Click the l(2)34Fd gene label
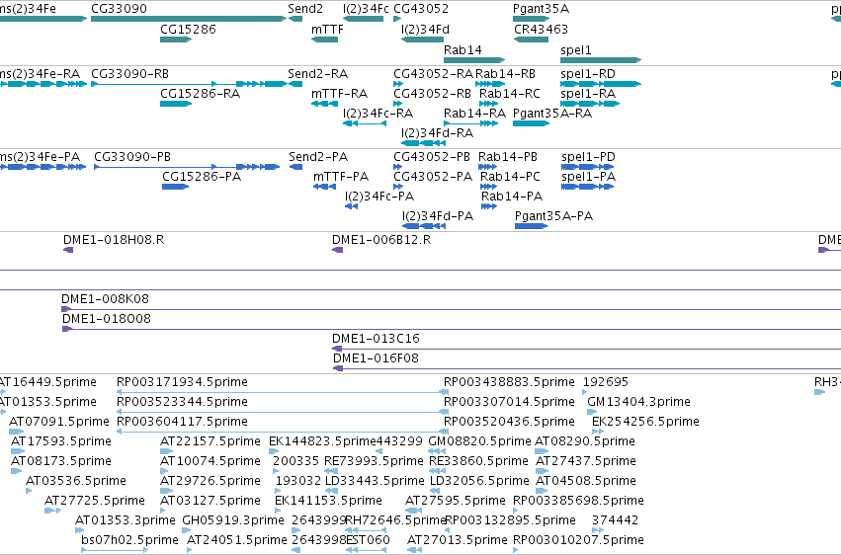Viewport: 841px width, 555px height. [x=425, y=29]
